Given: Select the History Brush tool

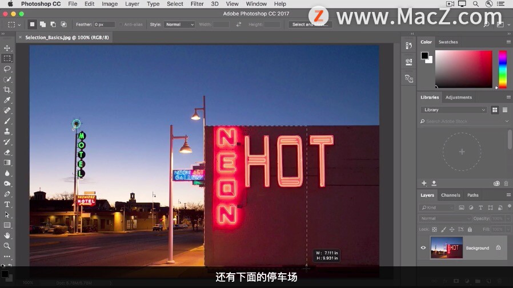Looking at the screenshot, I should 7,141.
